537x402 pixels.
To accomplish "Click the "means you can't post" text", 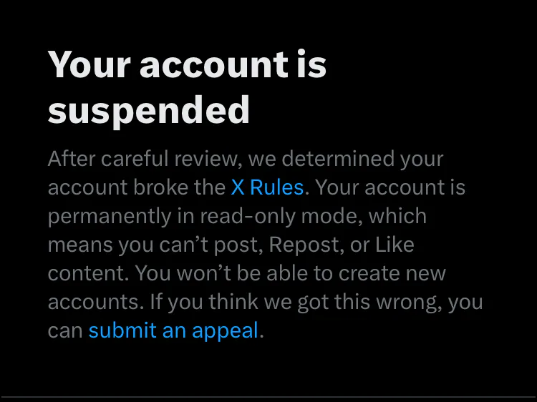I will coord(155,245).
